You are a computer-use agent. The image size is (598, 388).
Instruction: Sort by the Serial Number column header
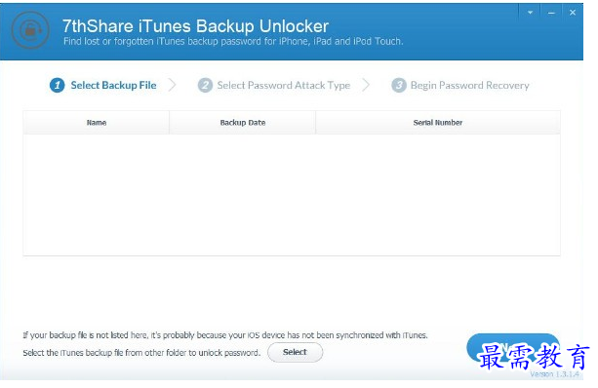(438, 122)
